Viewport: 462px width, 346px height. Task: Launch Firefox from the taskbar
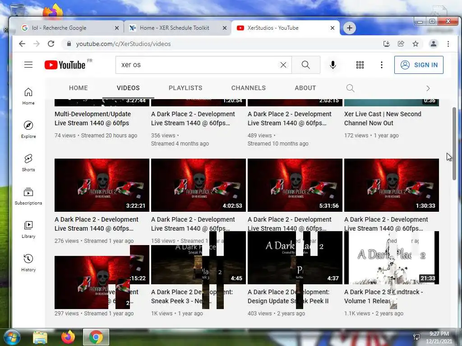click(x=68, y=337)
